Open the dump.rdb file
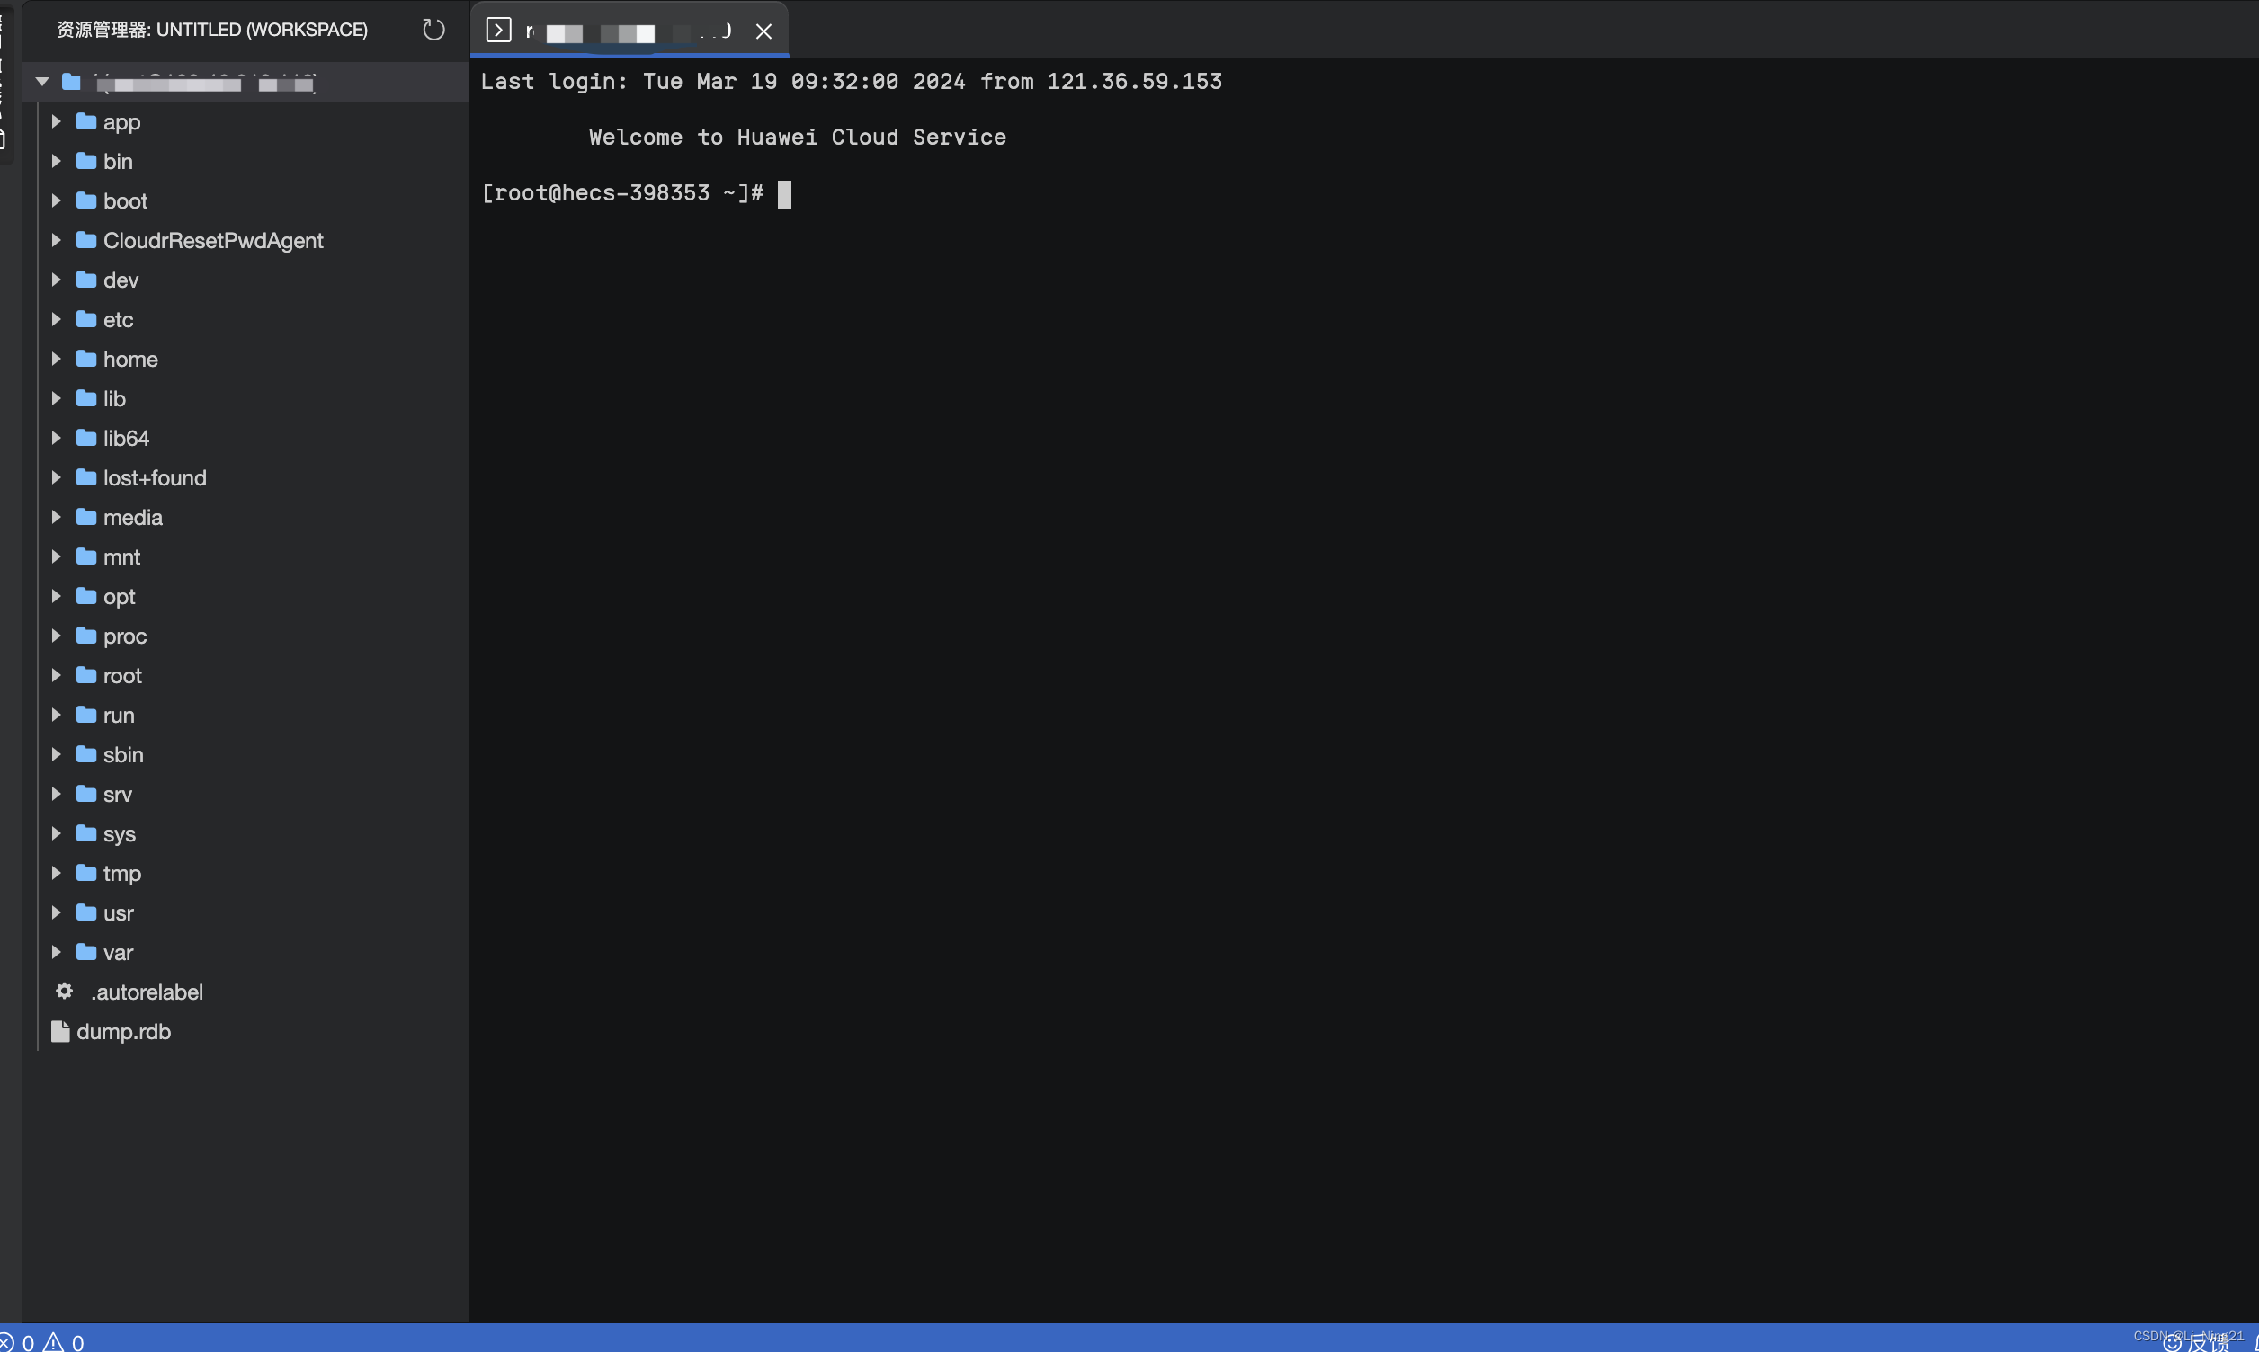2259x1352 pixels. coord(123,1031)
